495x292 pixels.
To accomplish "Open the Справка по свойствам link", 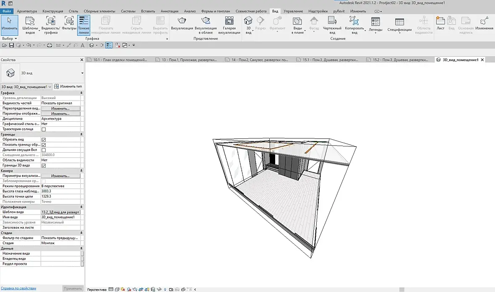I will [18, 288].
